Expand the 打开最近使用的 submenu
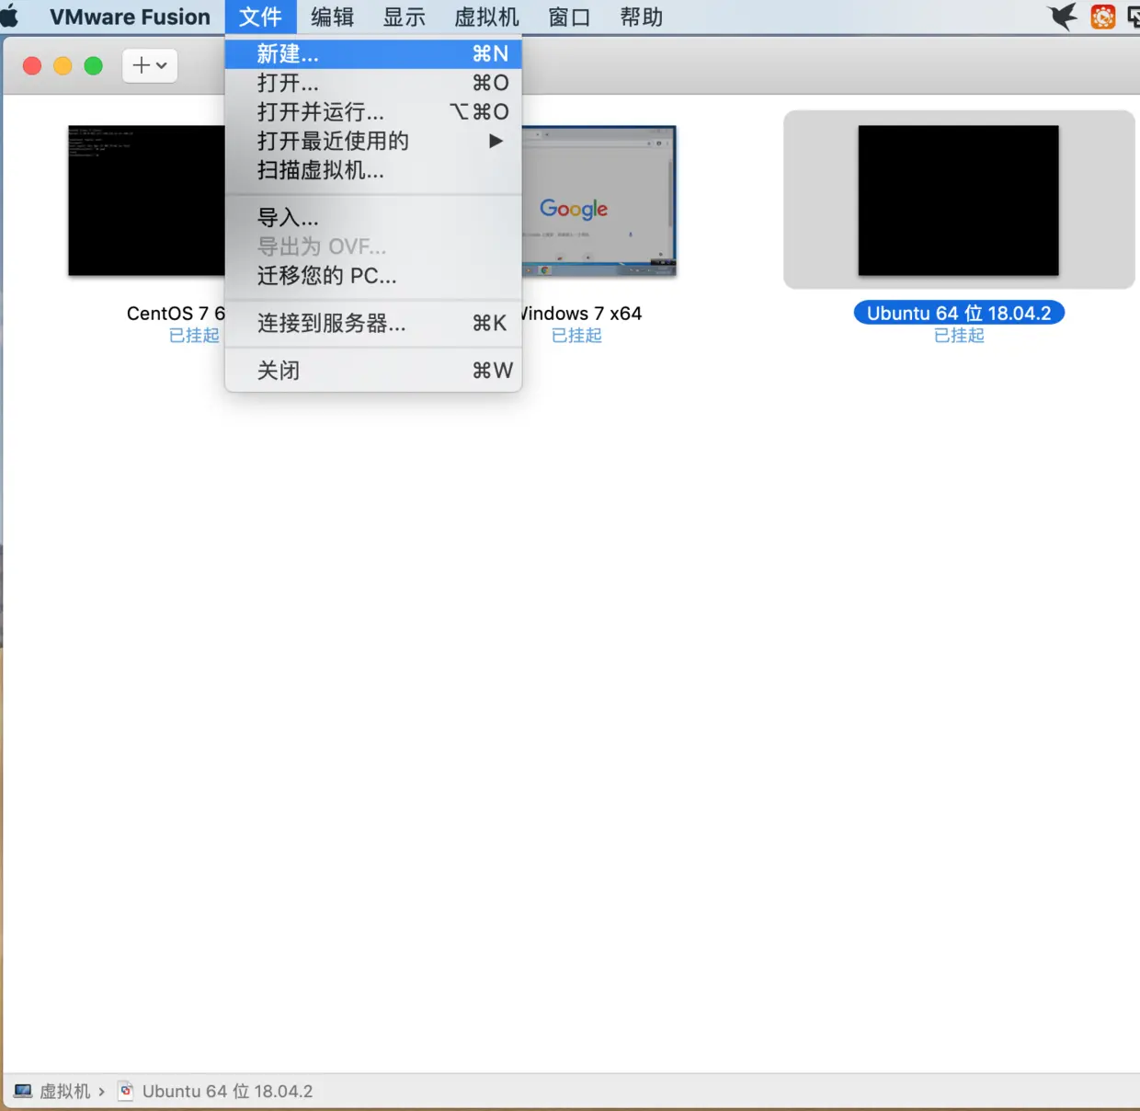The image size is (1140, 1111). 333,141
